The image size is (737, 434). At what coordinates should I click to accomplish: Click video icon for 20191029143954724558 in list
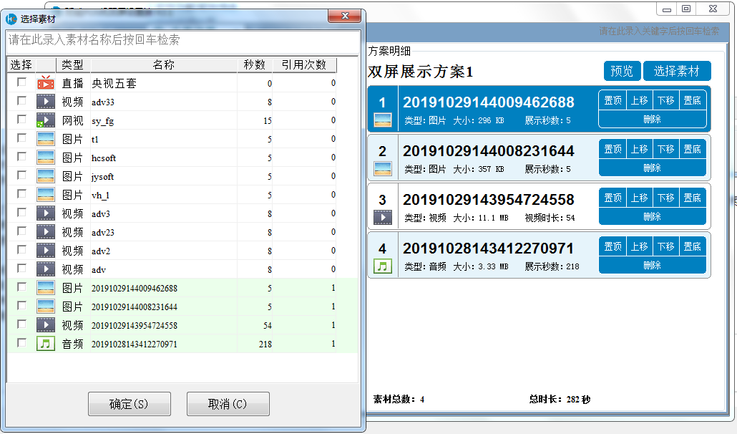(46, 325)
